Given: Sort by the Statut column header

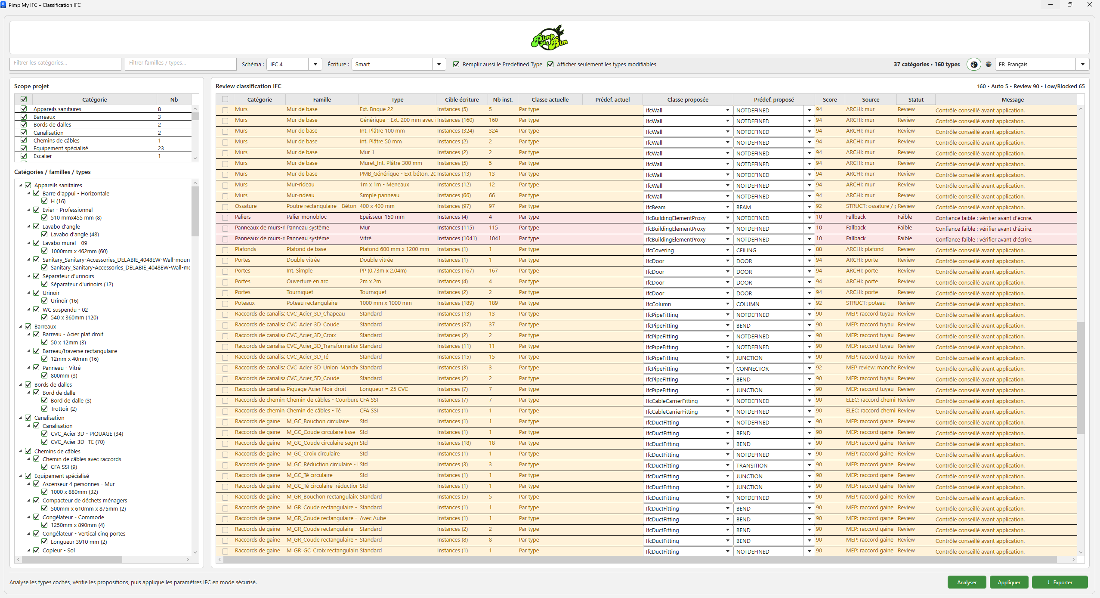Looking at the screenshot, I should tap(916, 99).
